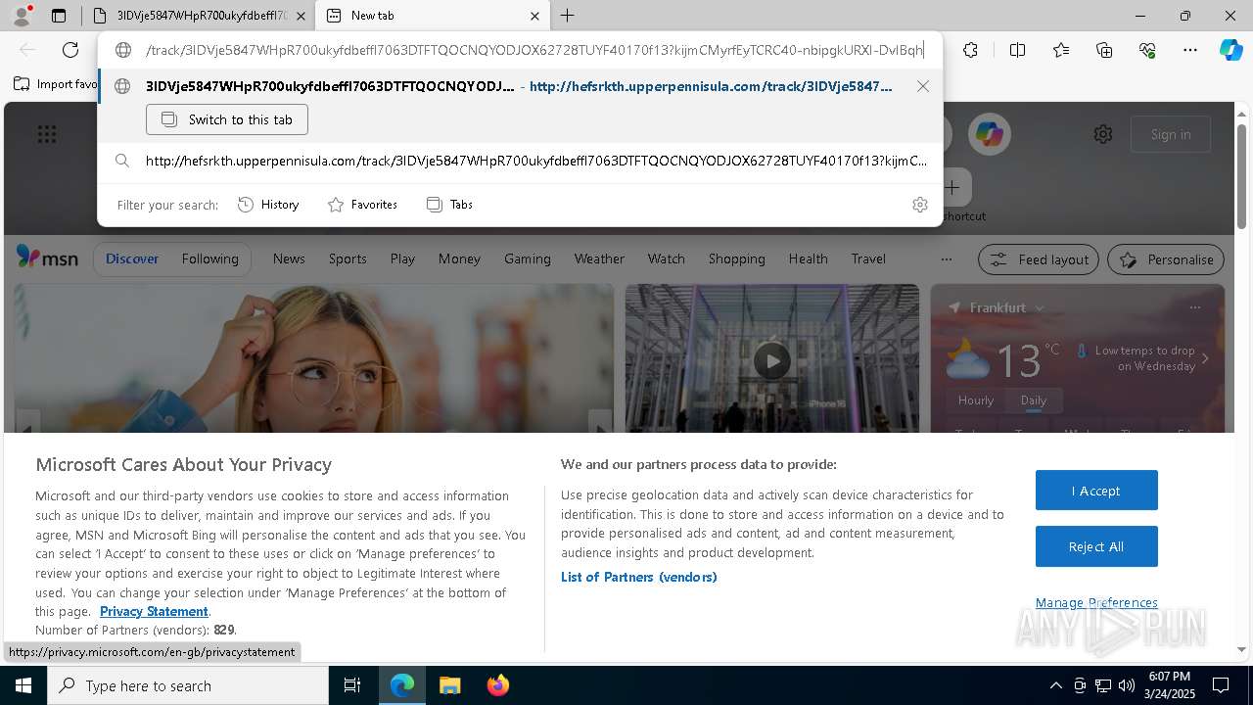Go to the Shopping category
Viewport: 1253px width, 705px height.
click(x=737, y=258)
